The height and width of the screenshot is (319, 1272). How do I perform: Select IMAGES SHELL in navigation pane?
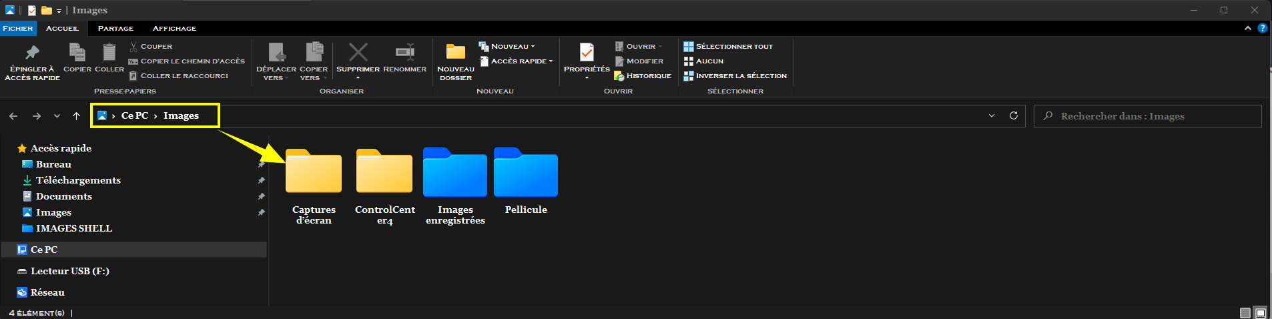[73, 228]
